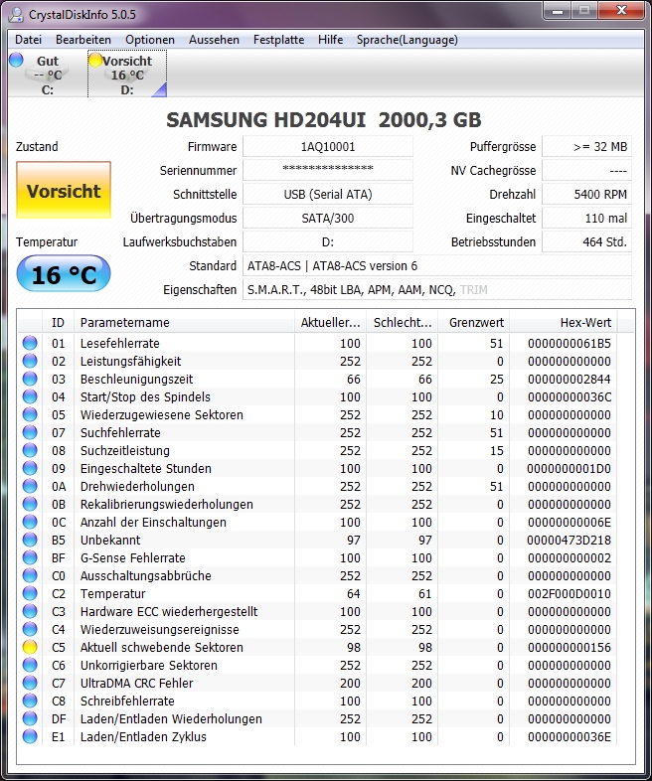Image resolution: width=652 pixels, height=781 pixels.
Task: Select the Aktuell schwebende Sektoren row text
Action: point(162,647)
